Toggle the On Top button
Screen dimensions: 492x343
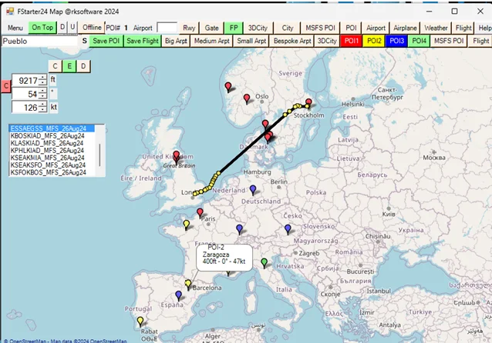point(42,28)
